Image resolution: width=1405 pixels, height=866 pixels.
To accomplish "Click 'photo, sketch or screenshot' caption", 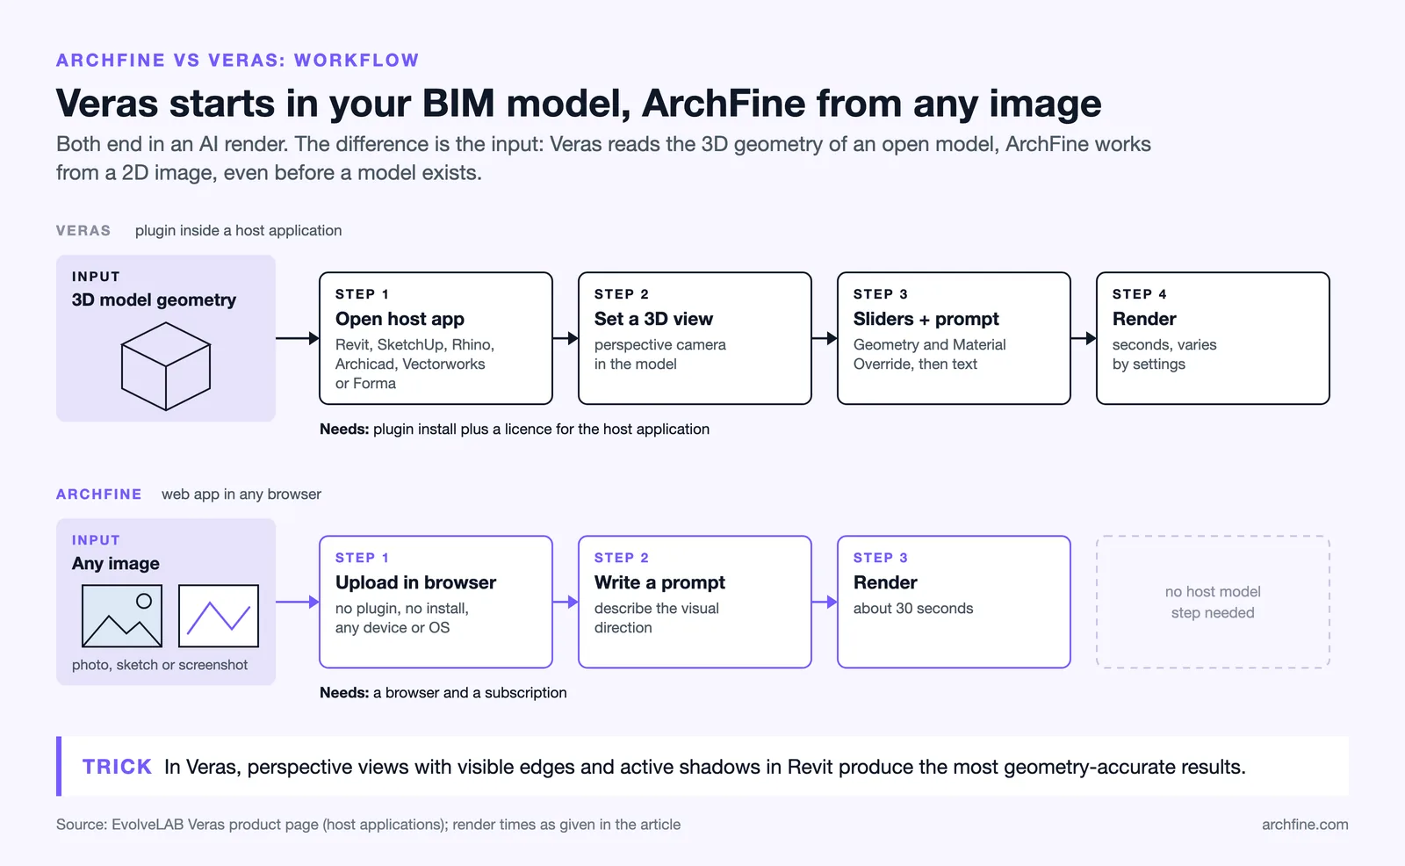I will pyautogui.click(x=160, y=665).
